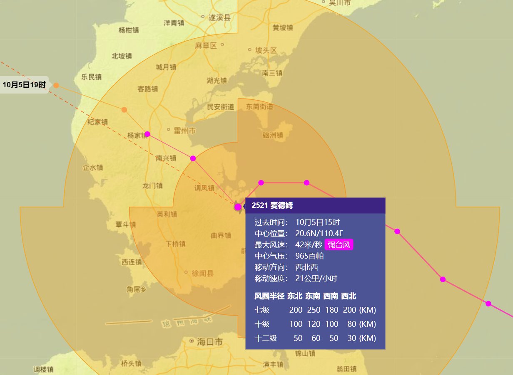This screenshot has width=513, height=375.
Task: Select magenta track point beside 杨家镇
Action: [147, 134]
